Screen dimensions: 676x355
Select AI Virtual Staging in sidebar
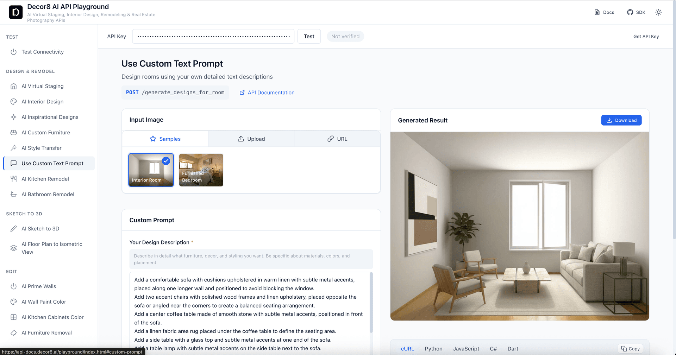(x=42, y=86)
